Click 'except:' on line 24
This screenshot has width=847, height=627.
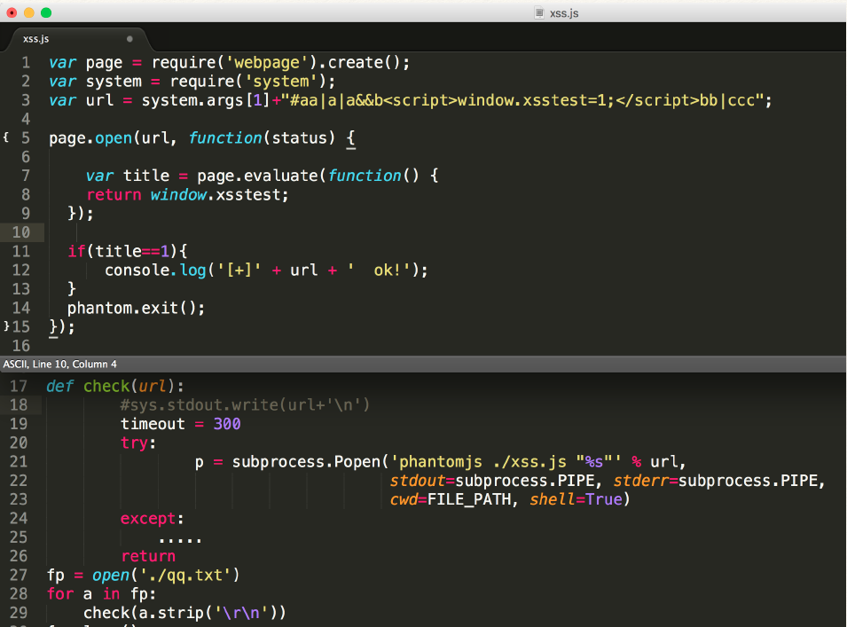[x=152, y=519]
